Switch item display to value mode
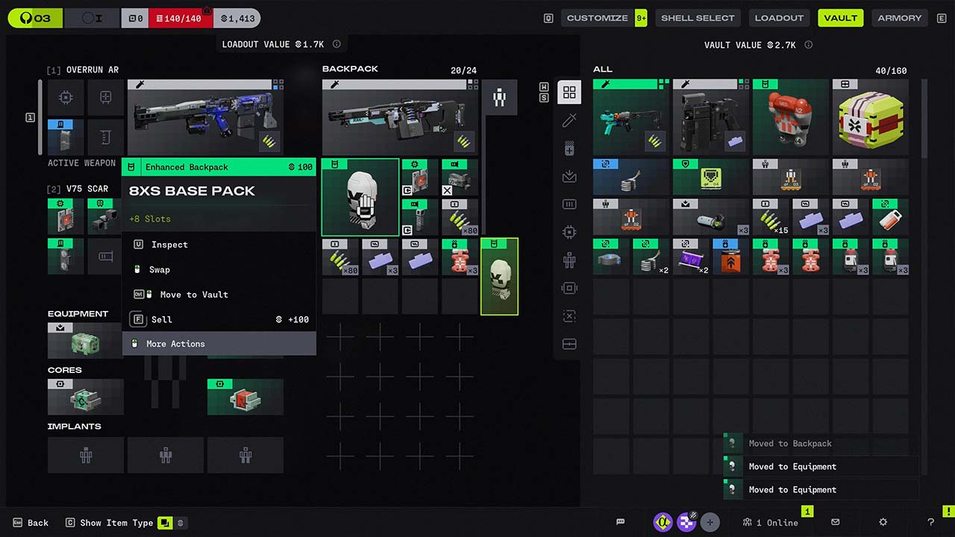 pyautogui.click(x=180, y=523)
